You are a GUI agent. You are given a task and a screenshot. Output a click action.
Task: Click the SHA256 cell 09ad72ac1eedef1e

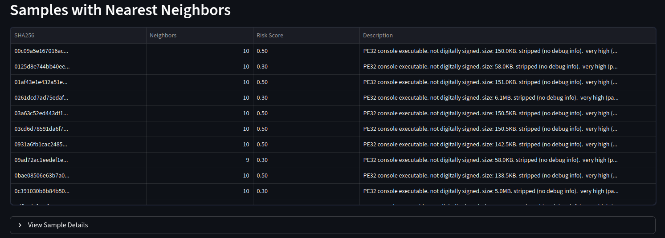(x=41, y=160)
